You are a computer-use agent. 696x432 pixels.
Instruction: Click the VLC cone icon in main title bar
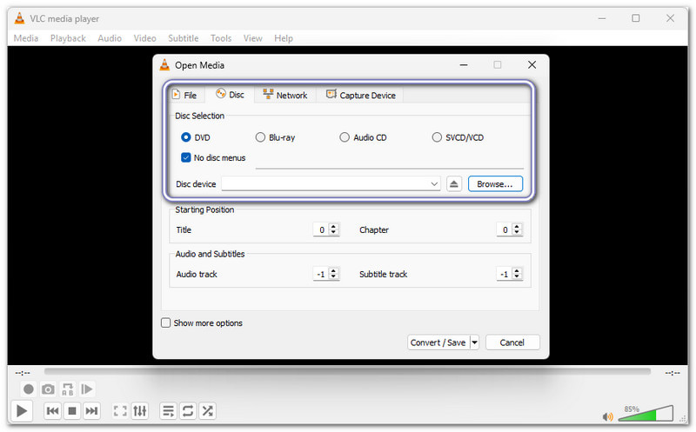click(x=19, y=18)
